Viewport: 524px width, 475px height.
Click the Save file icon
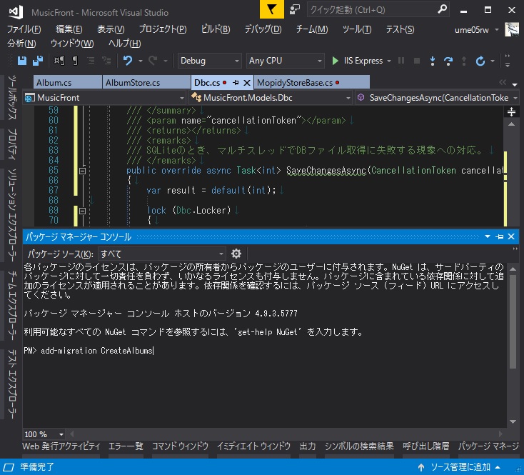(21, 61)
